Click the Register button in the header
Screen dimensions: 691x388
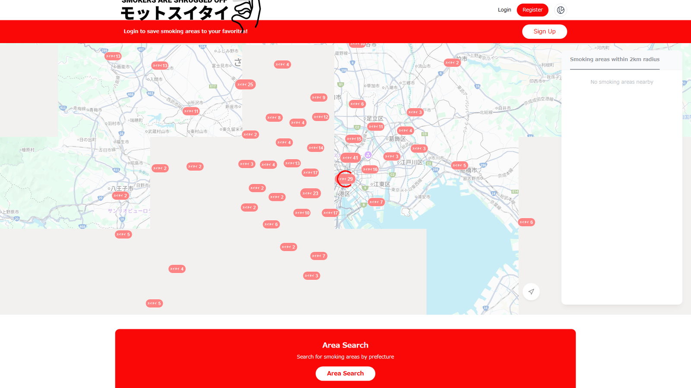[x=532, y=9]
